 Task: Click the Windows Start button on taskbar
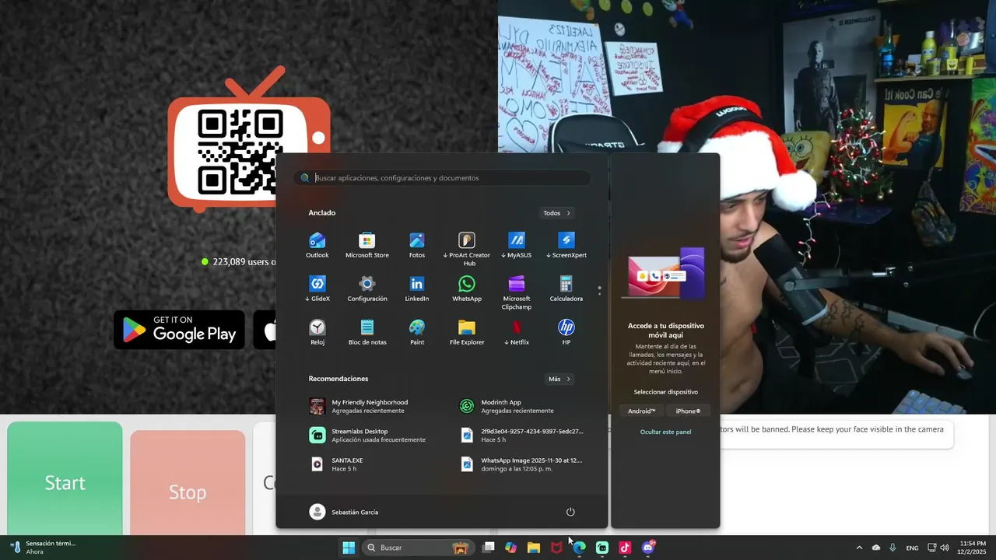pyautogui.click(x=349, y=548)
